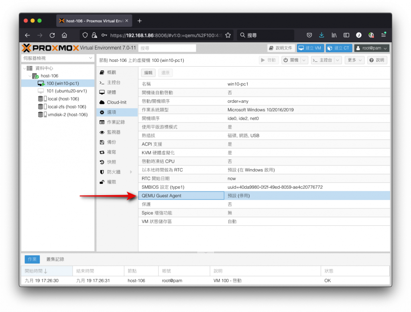Viewport: 411px width, 312px height.
Task: Select storage local (host-106)
Action: coord(59,99)
